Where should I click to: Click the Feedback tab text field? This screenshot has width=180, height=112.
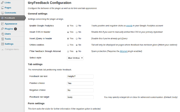80,76
